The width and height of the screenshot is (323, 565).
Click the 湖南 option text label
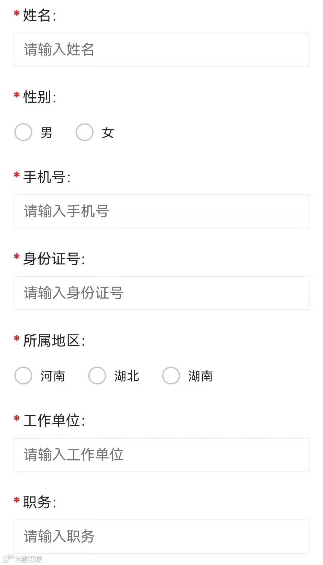[x=200, y=376]
